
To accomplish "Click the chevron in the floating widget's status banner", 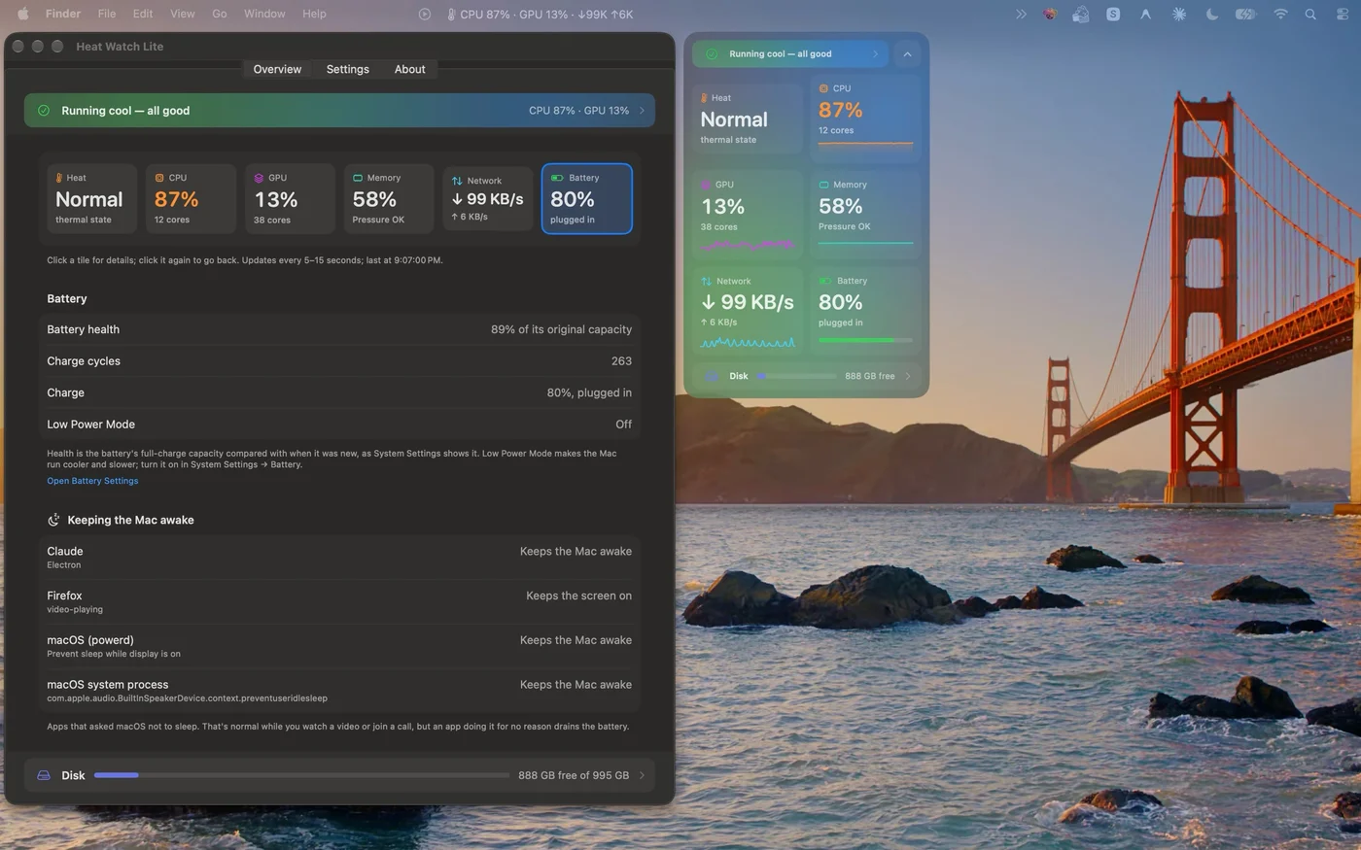I will [875, 54].
